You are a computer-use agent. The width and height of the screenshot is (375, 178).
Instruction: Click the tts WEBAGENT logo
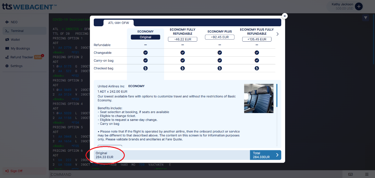pos(29,6)
